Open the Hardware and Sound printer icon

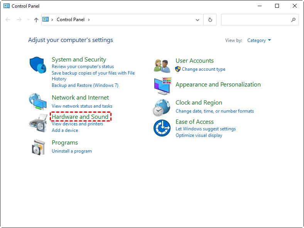tap(38, 123)
